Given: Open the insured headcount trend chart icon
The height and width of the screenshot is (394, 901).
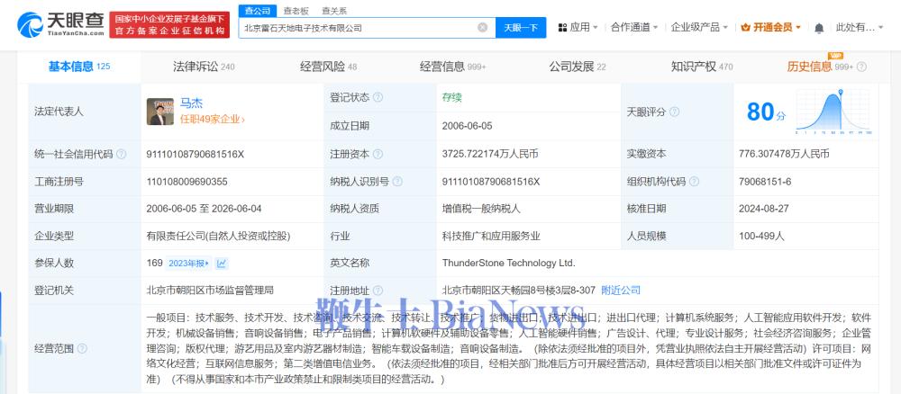Looking at the screenshot, I should (222, 264).
